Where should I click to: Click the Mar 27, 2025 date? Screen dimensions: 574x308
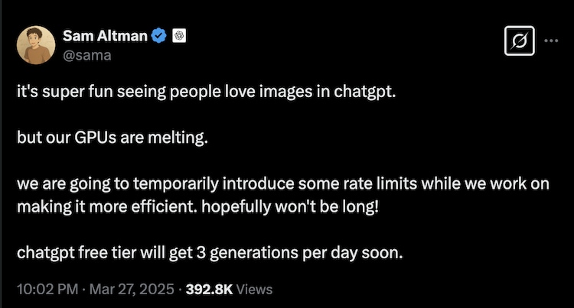(126, 290)
